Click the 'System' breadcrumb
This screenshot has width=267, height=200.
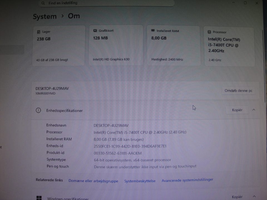click(44, 16)
